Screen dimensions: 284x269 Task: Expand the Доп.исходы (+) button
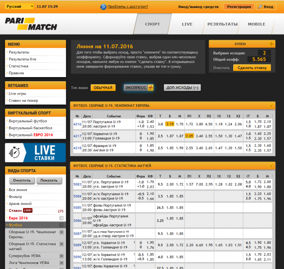(182, 88)
